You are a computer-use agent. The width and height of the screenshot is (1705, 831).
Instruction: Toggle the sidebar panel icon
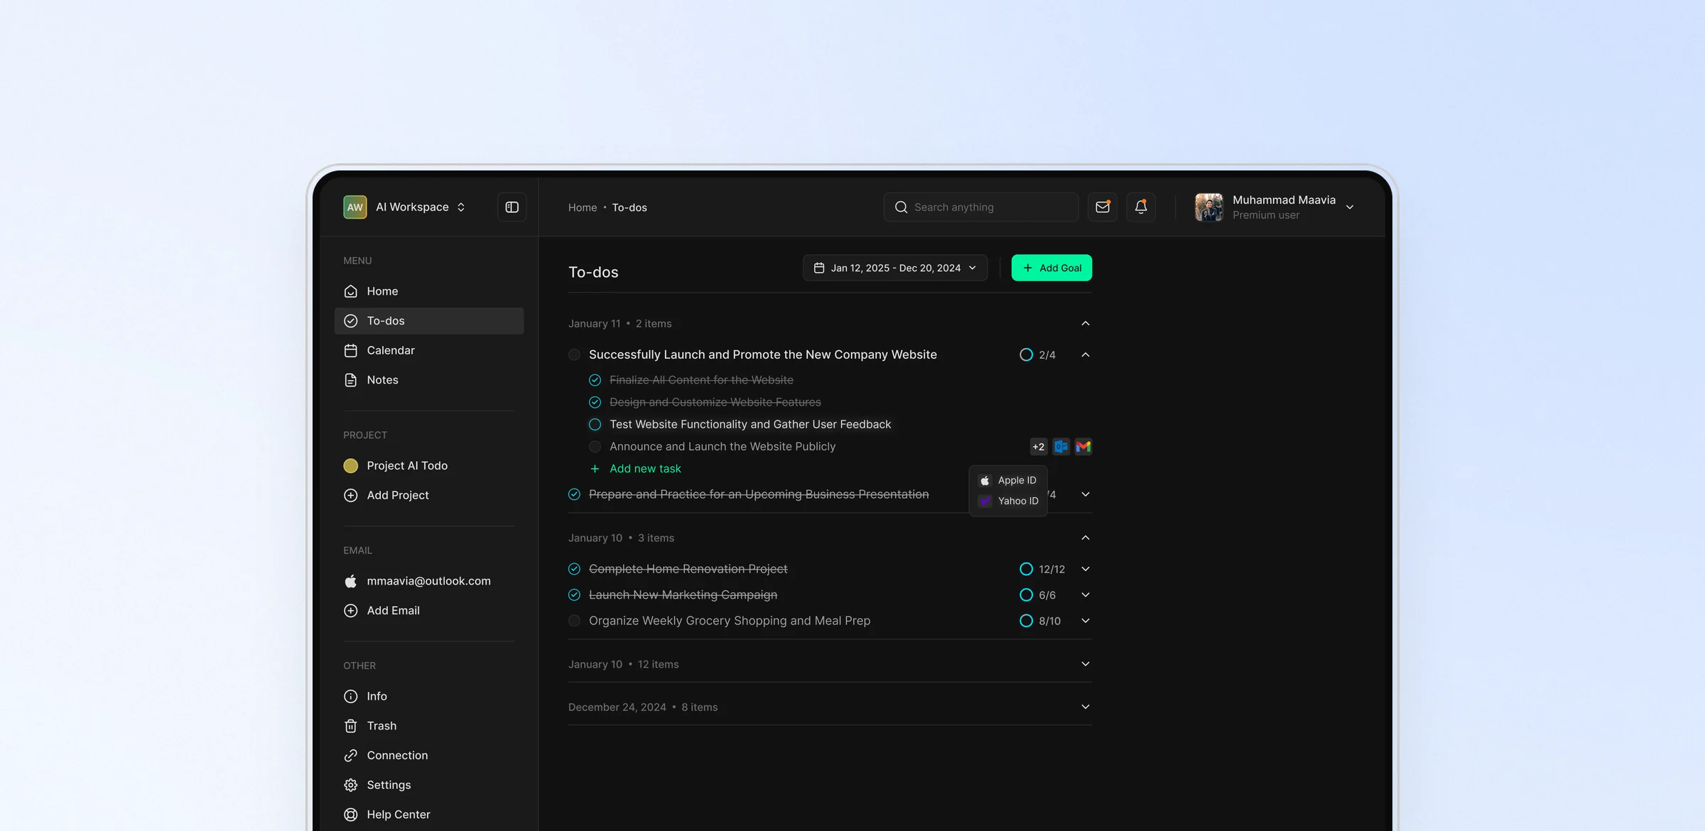point(511,207)
